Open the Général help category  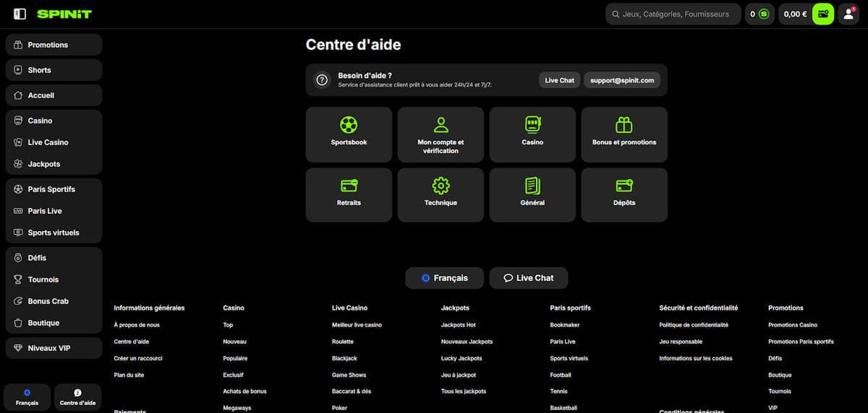(532, 195)
